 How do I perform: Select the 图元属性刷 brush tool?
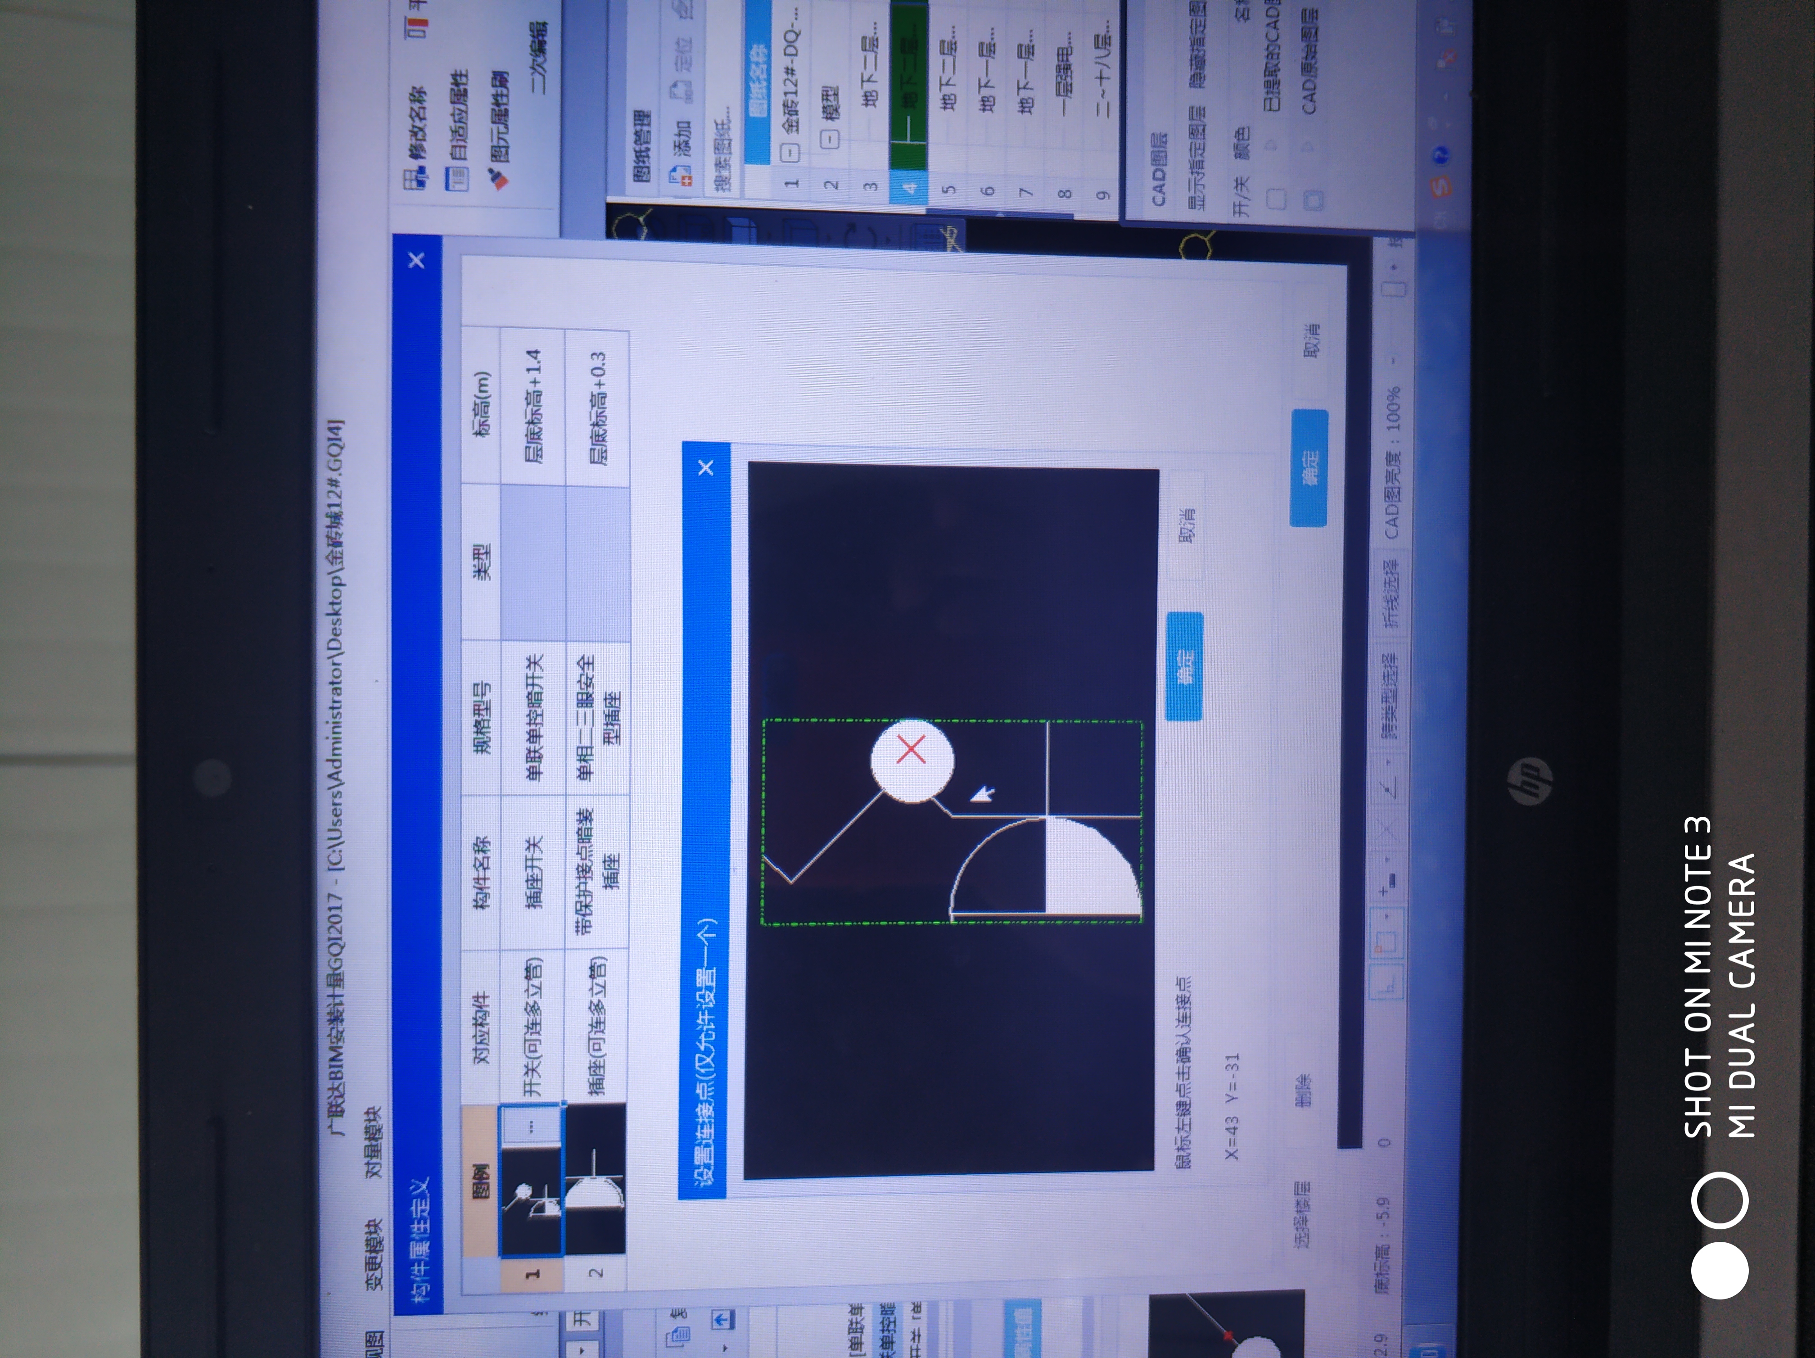[498, 178]
